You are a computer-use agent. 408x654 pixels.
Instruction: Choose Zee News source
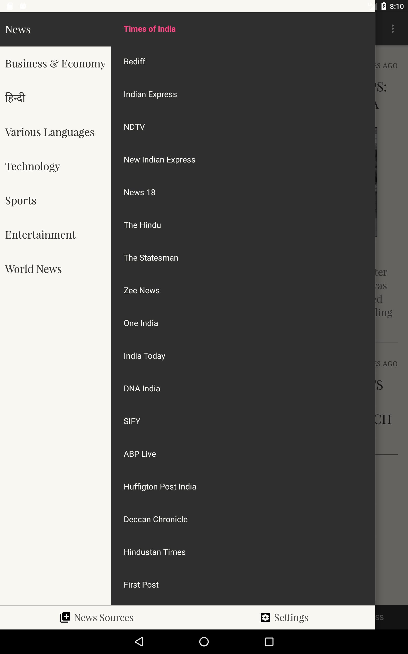pos(243,290)
